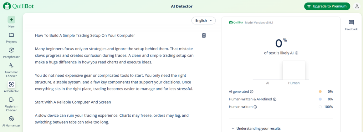Delete text with the trash icon

pos(204,35)
